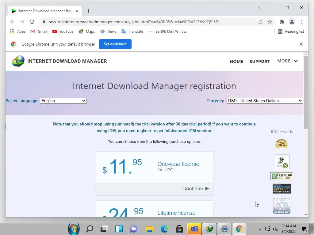Open Task View on the taskbar

click(x=104, y=229)
